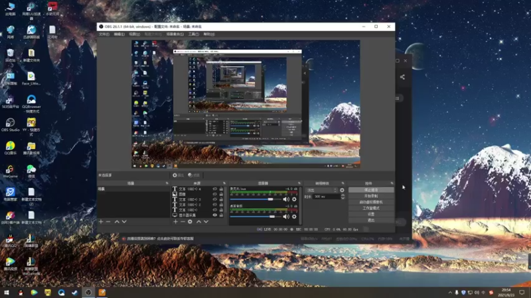Open the View menu in OBS

click(x=135, y=34)
